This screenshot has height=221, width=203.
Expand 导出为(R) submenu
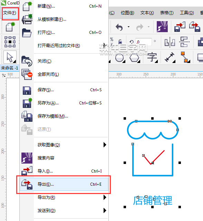pos(64,197)
